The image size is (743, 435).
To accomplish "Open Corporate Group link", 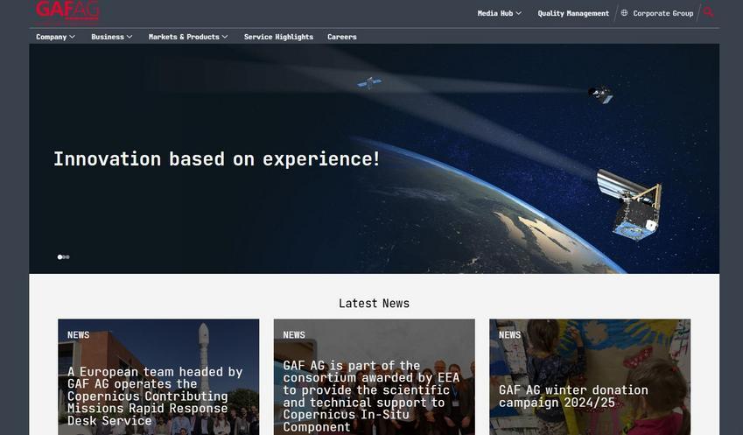I will pos(662,13).
